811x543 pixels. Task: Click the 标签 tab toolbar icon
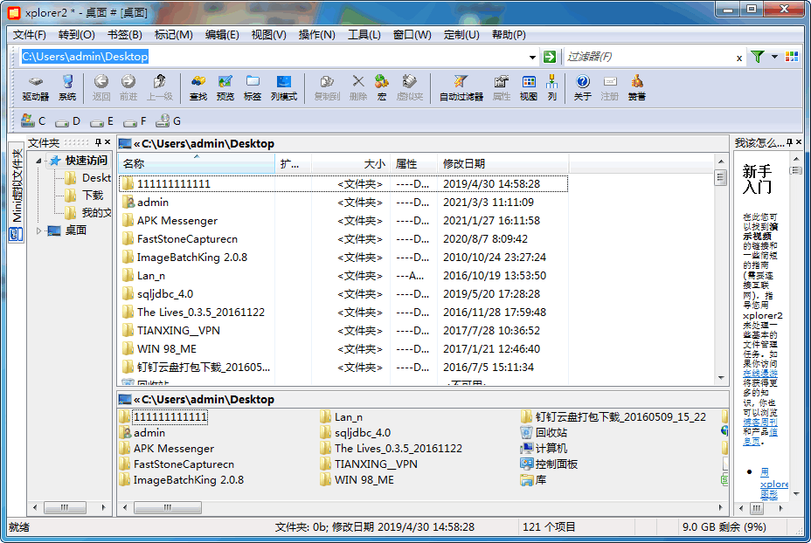click(253, 88)
